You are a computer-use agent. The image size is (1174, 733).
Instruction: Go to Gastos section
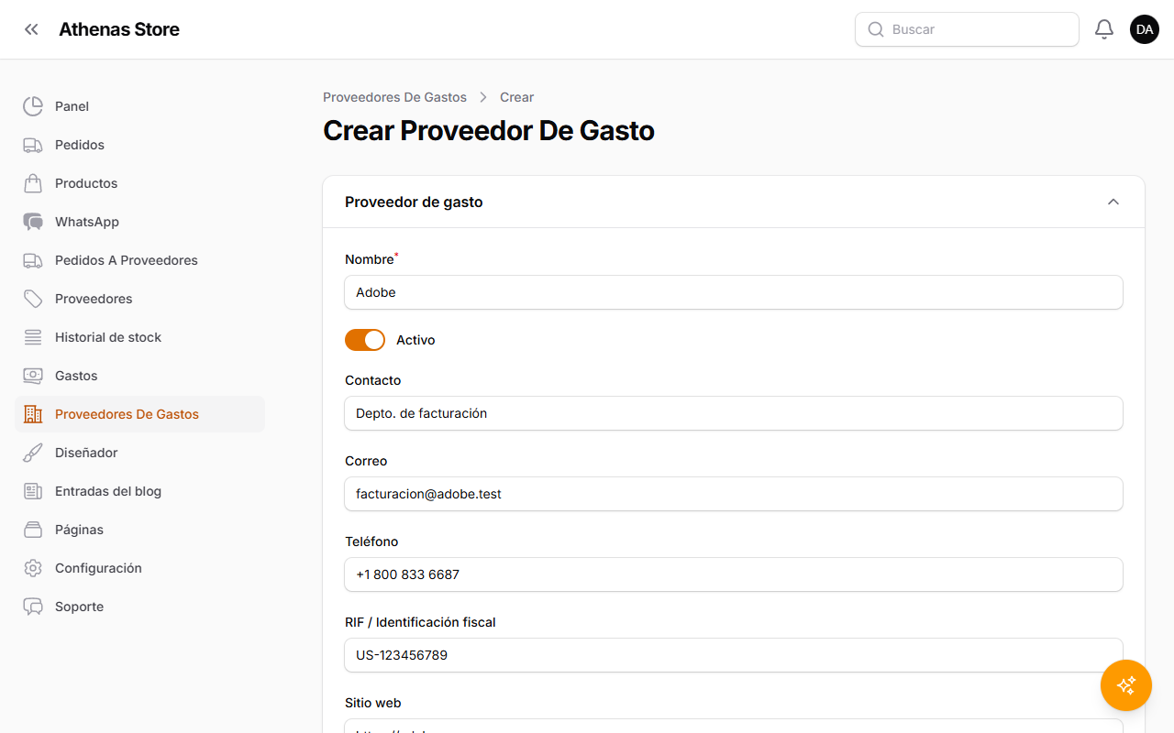pos(139,376)
